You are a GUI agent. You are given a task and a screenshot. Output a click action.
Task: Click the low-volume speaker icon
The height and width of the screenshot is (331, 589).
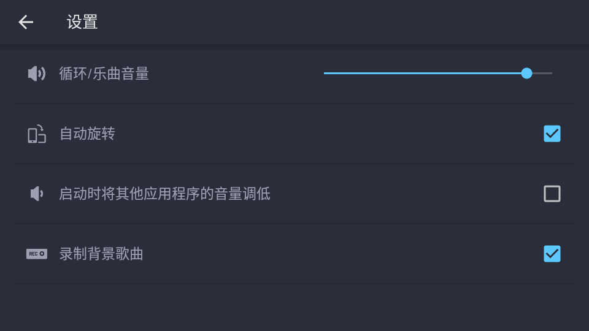[37, 194]
